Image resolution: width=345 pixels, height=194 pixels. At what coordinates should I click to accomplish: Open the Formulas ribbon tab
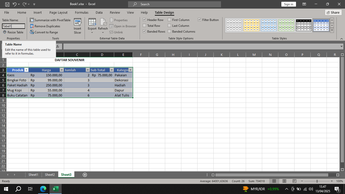tap(82, 12)
